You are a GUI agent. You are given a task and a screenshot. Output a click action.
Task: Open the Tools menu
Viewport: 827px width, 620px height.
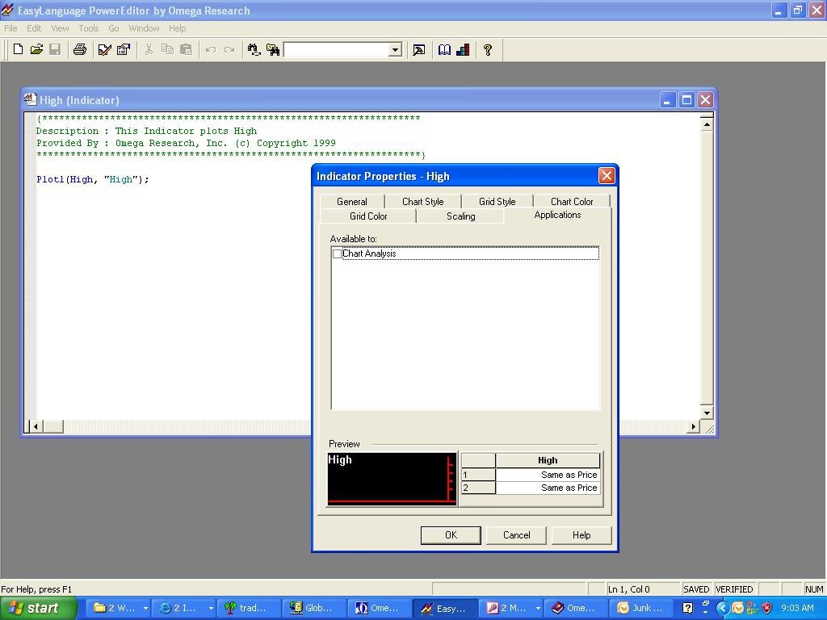coord(89,28)
